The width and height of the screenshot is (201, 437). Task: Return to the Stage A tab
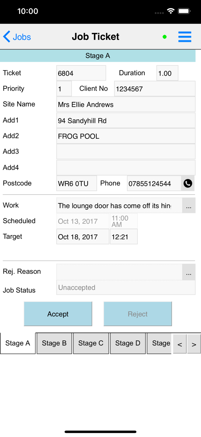click(x=17, y=343)
